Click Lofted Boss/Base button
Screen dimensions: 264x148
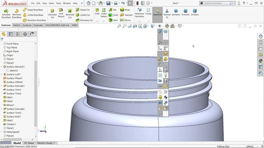pos(33,15)
